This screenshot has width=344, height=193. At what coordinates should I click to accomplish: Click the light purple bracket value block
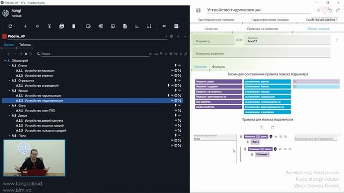[x=316, y=81]
